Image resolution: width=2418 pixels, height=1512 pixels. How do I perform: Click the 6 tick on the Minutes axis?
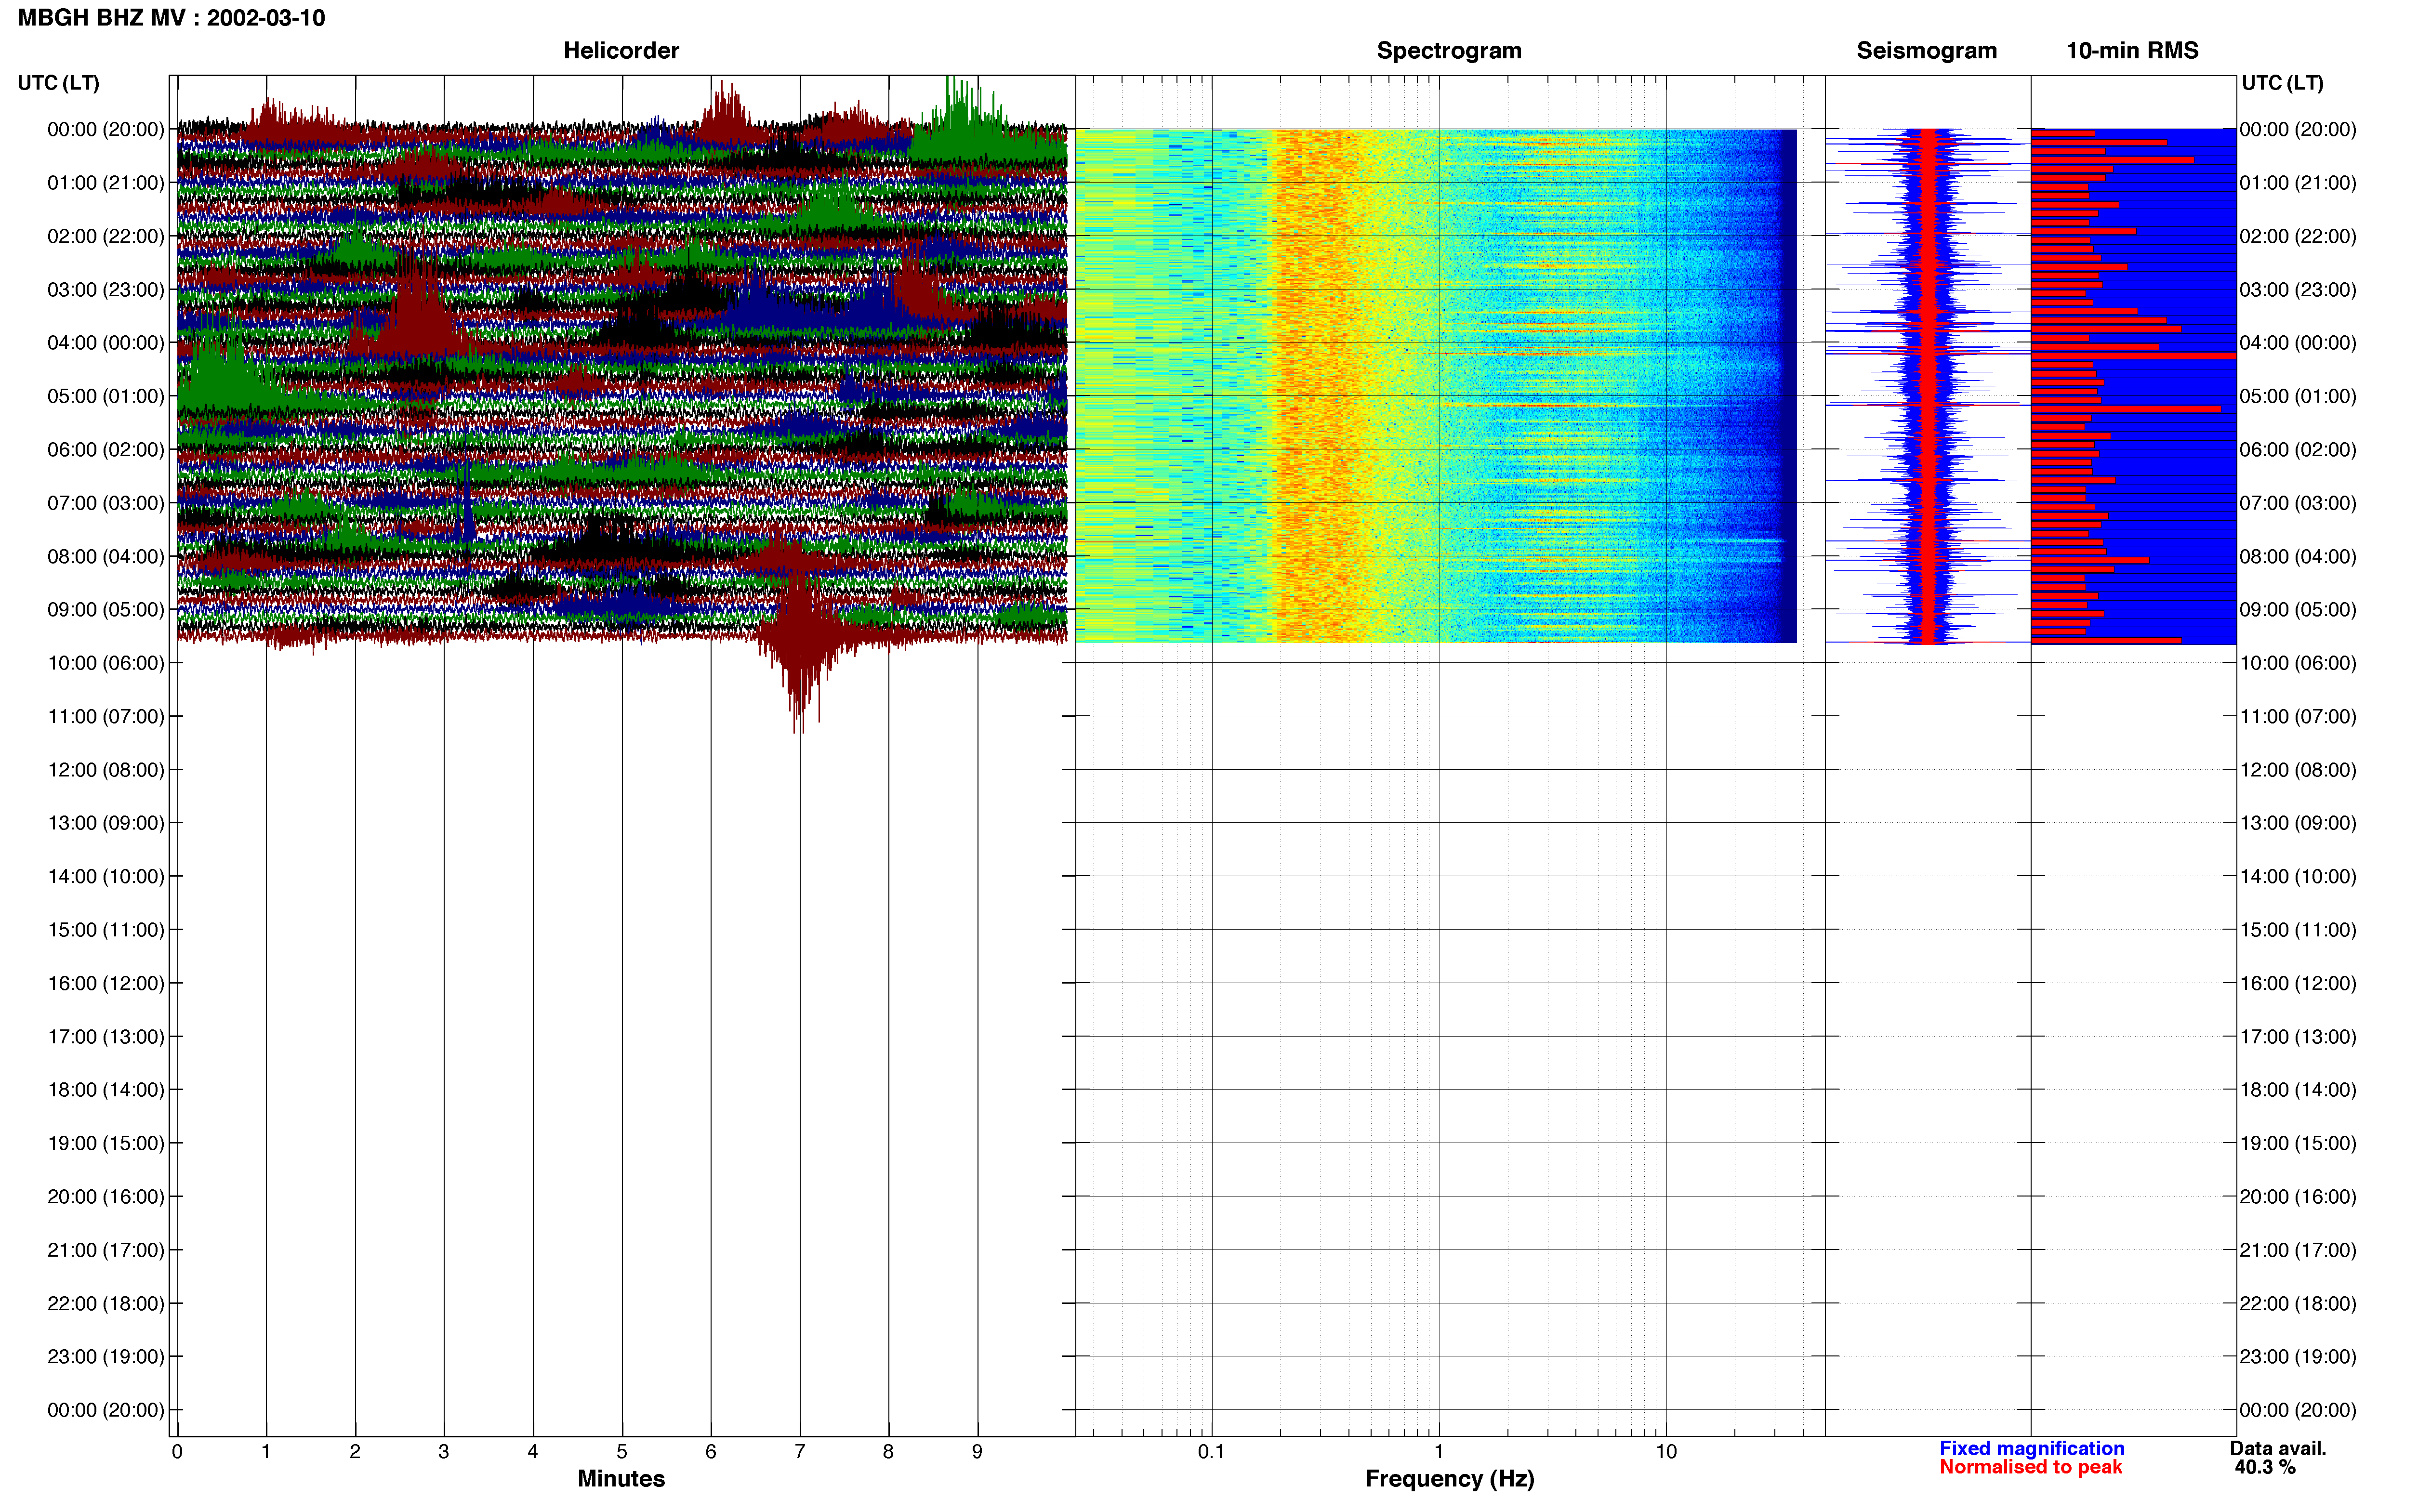pos(711,1451)
